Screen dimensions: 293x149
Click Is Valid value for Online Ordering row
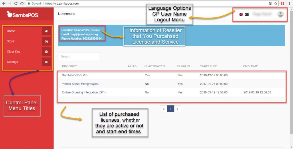click(x=180, y=92)
